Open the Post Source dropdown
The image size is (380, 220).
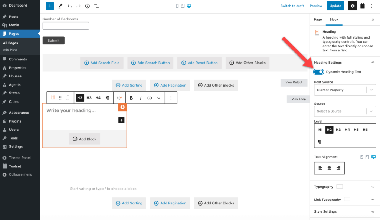[x=345, y=90]
